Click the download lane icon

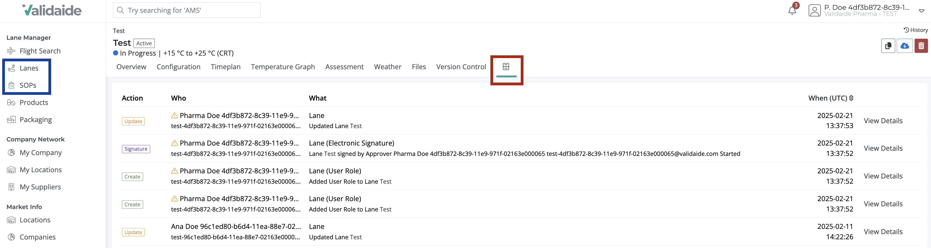tap(905, 46)
